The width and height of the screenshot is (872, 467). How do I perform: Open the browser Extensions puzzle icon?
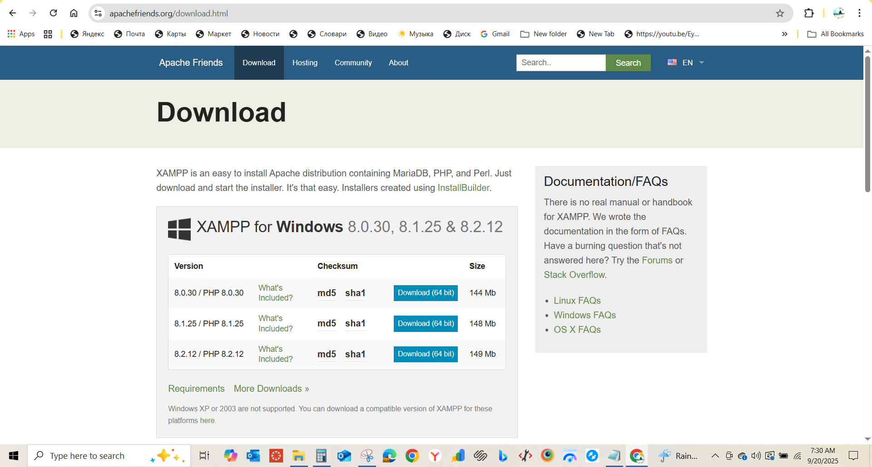[x=809, y=13]
